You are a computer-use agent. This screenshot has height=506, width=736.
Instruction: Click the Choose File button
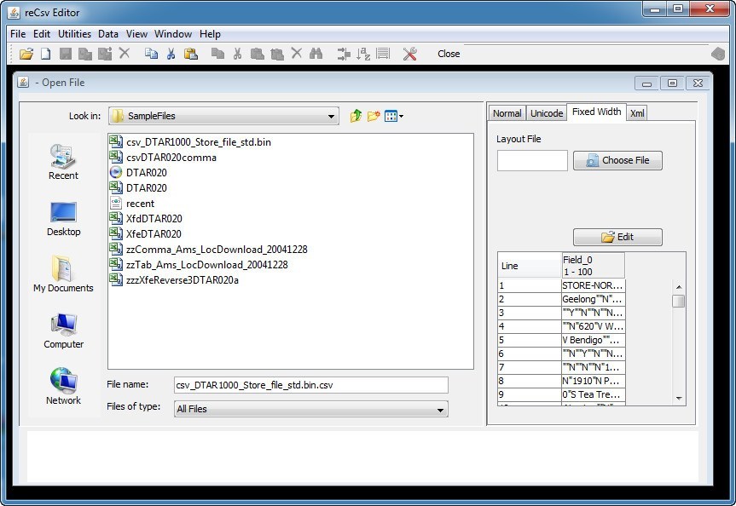617,160
